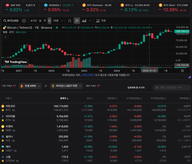Sort the table by 현재가 column

[x=64, y=98]
